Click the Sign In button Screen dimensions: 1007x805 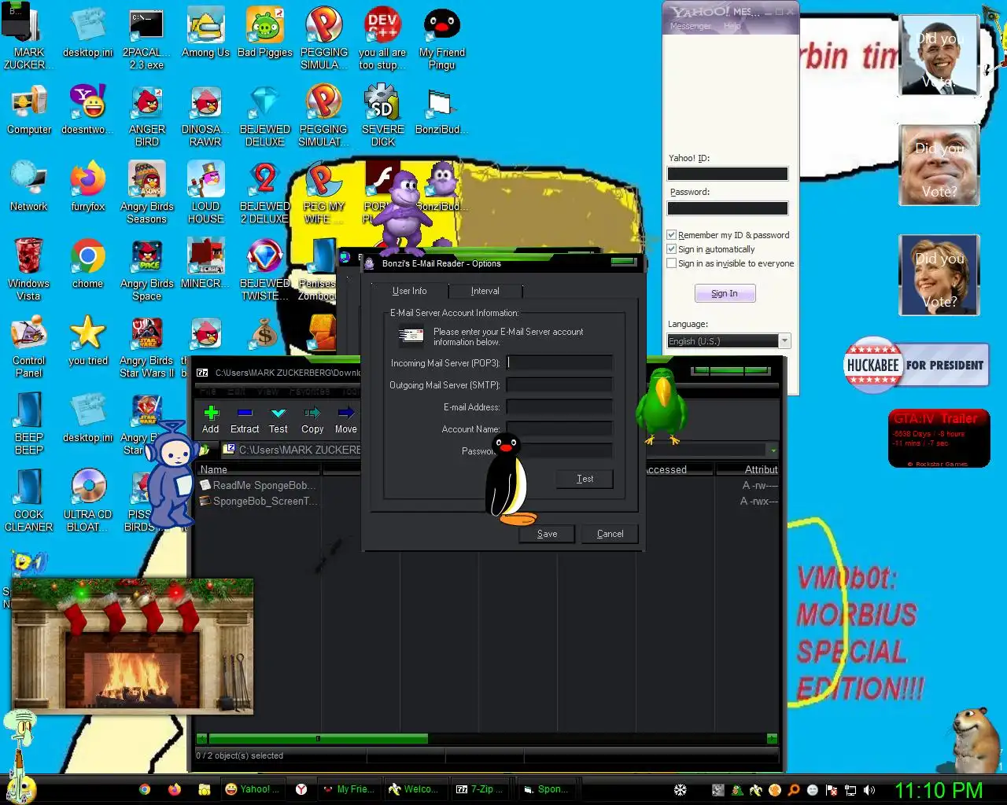click(x=725, y=293)
